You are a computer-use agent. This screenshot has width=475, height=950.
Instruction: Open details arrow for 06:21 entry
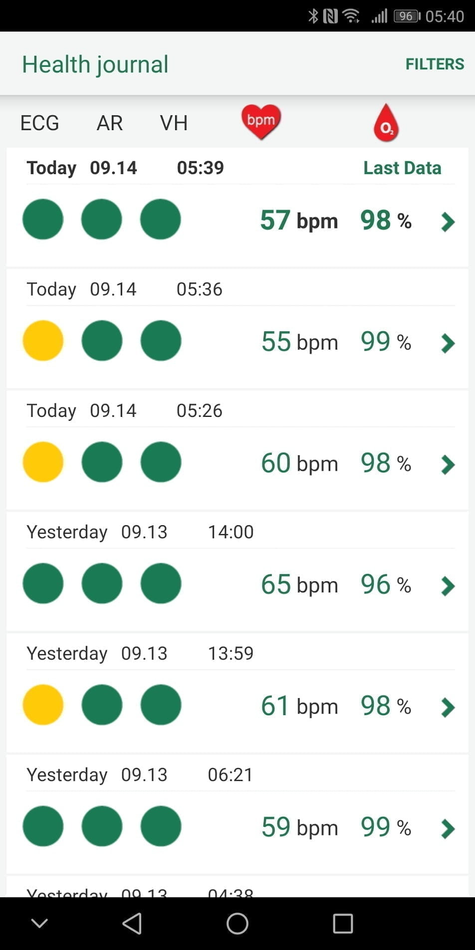click(448, 829)
